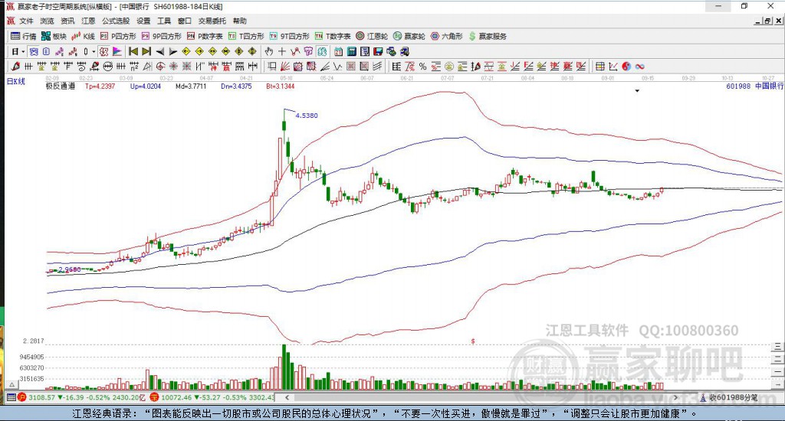Viewport: 785px width, 421px height.
Task: Open the calendar date icon
Action: click(x=338, y=51)
